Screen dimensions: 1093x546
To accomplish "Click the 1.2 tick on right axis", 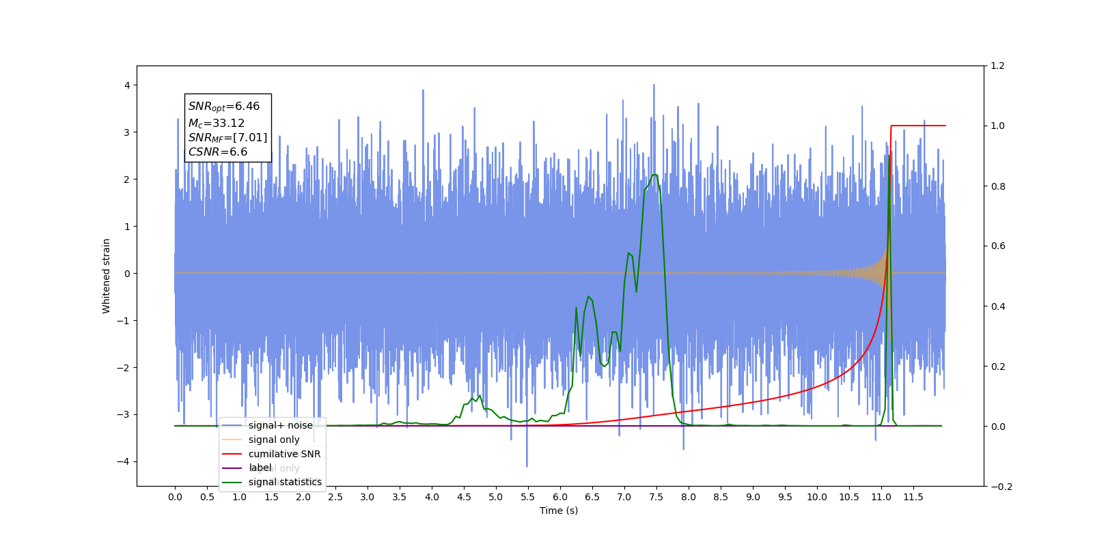I will (x=998, y=66).
